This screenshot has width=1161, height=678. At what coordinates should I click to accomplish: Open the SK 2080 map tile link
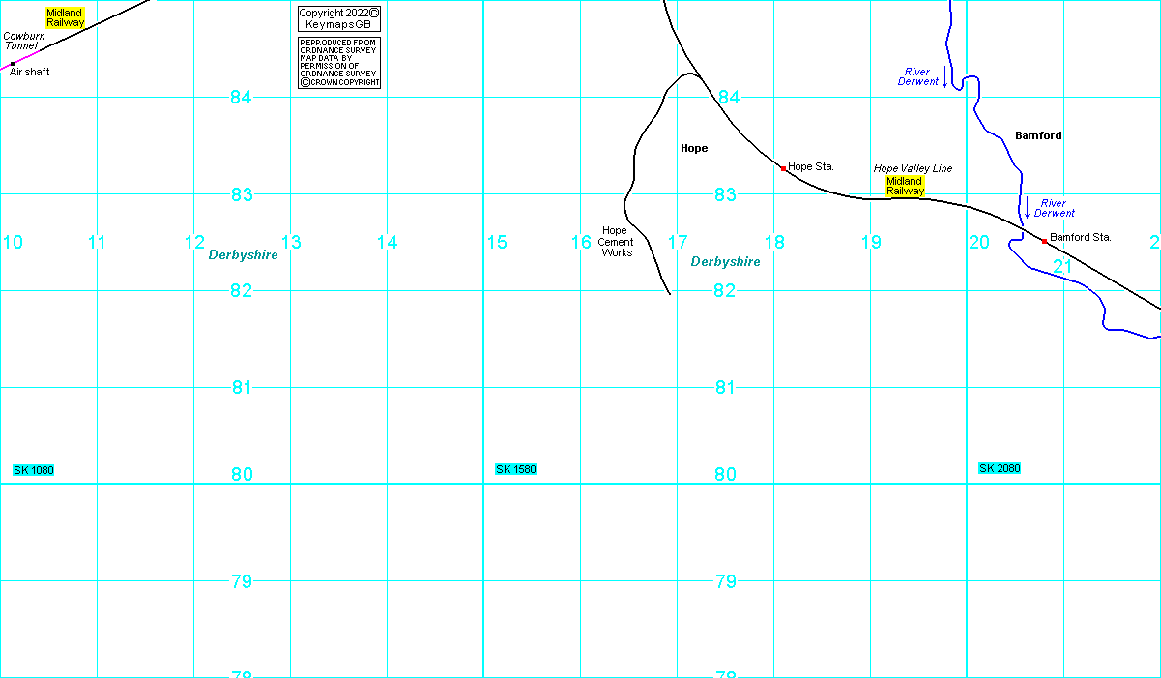1000,469
